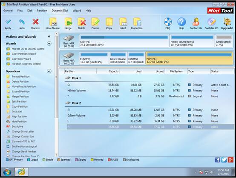
Task: Open the FAQ lifebuoy icon
Action: pos(168,22)
